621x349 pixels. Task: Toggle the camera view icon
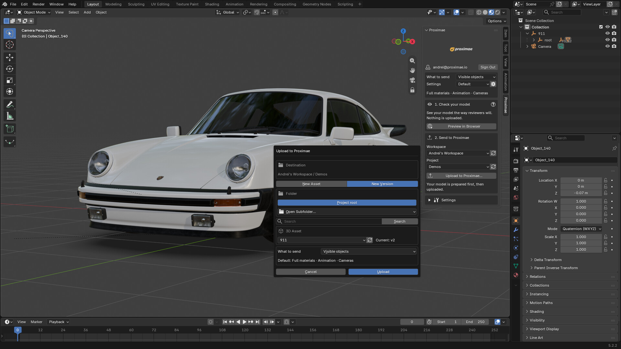412,80
